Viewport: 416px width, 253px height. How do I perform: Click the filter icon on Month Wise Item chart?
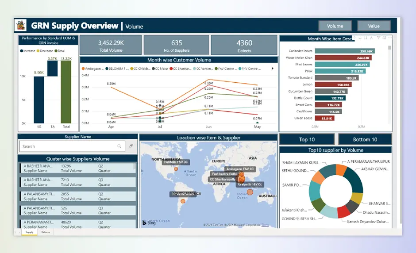(379, 38)
